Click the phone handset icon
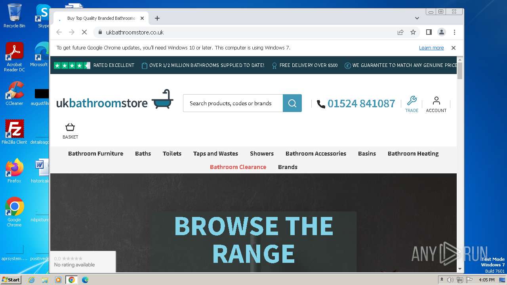Image resolution: width=507 pixels, height=285 pixels. [321, 104]
